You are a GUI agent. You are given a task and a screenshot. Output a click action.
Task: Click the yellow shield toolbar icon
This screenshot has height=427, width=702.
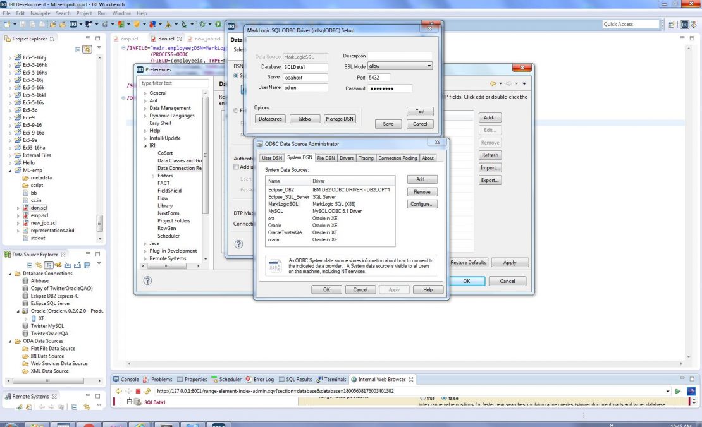pos(137,24)
